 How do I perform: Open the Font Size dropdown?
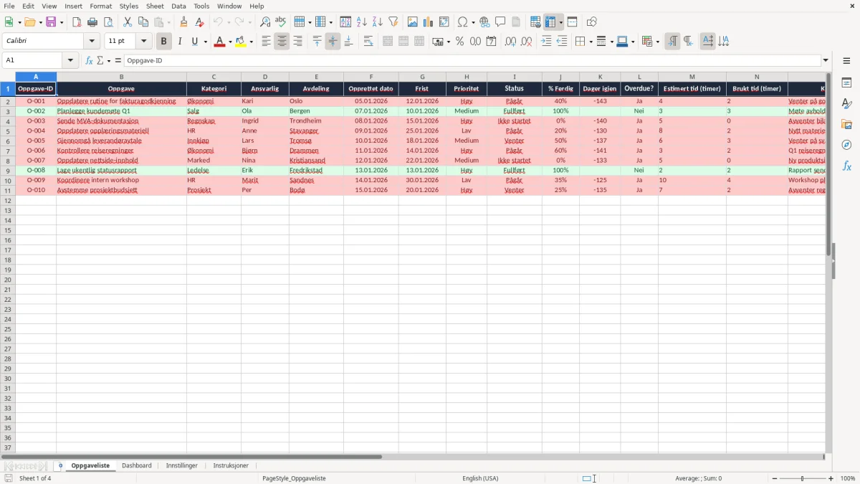143,42
